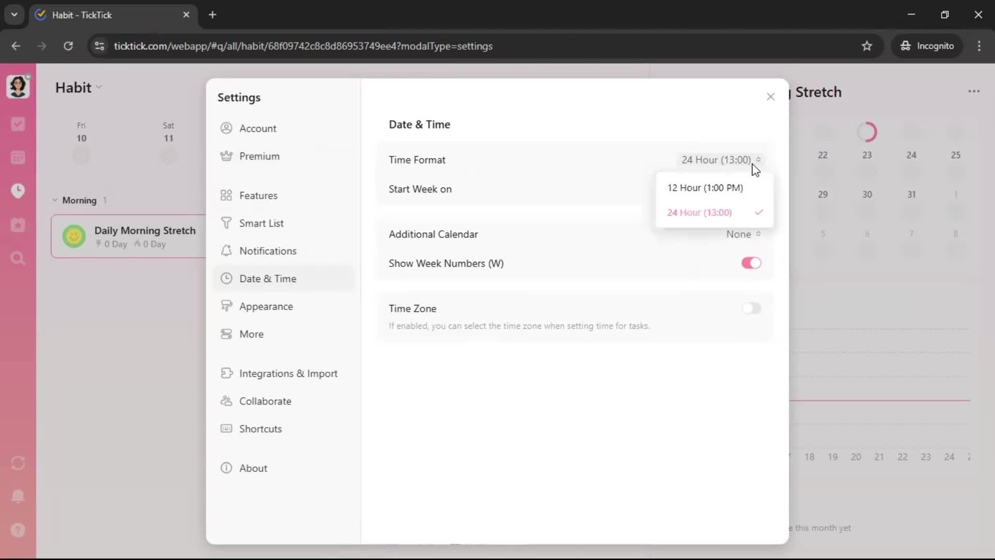This screenshot has width=995, height=560.
Task: Open the three-dot menu for habit details
Action: pyautogui.click(x=974, y=91)
